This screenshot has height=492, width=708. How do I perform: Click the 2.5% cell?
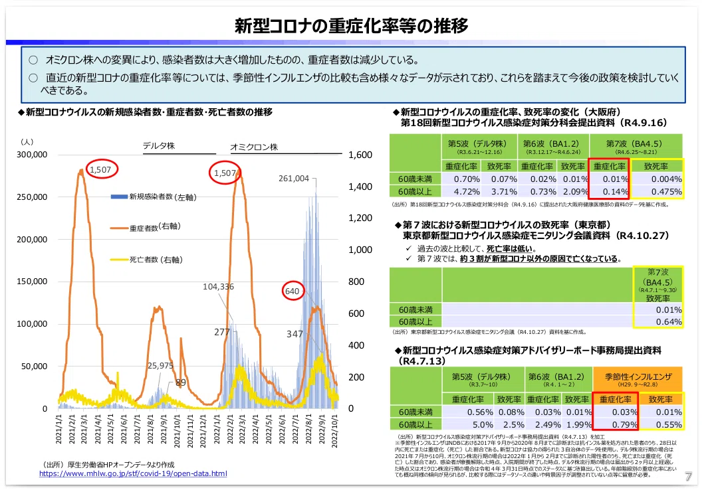[x=510, y=425]
